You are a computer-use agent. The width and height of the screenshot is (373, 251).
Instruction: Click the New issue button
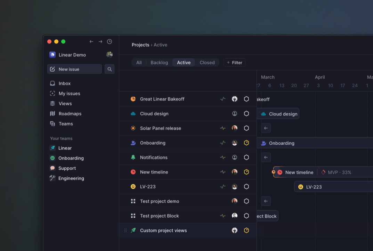[x=69, y=69]
